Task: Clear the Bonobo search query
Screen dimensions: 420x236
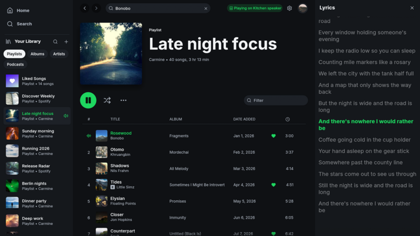Action: [206, 8]
